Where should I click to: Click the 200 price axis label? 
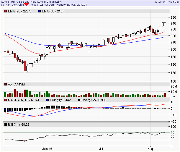coord(173,49)
